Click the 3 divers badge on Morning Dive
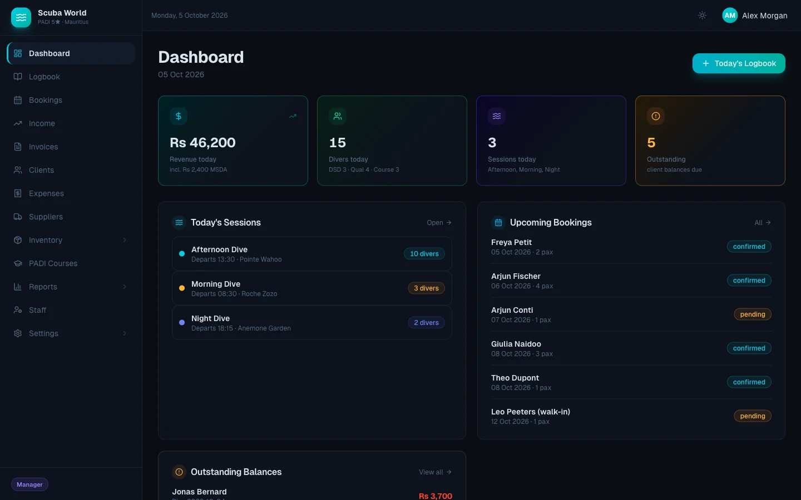 tap(426, 288)
